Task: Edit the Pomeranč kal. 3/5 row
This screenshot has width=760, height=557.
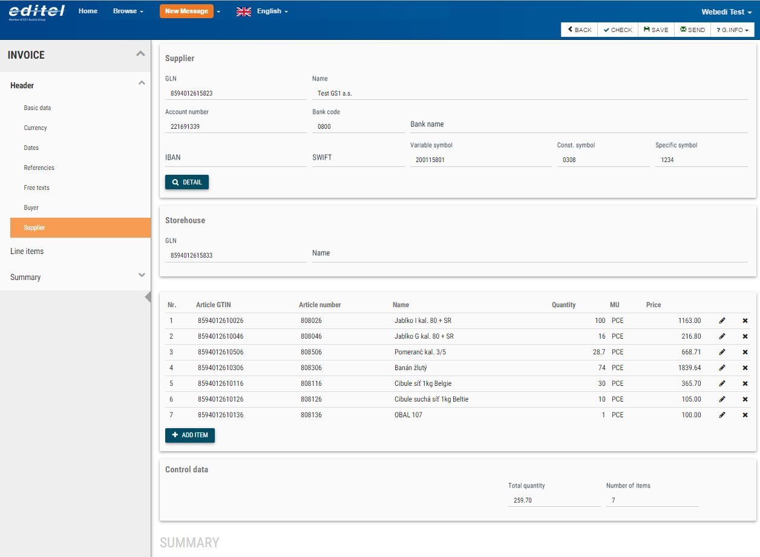Action: 722,352
